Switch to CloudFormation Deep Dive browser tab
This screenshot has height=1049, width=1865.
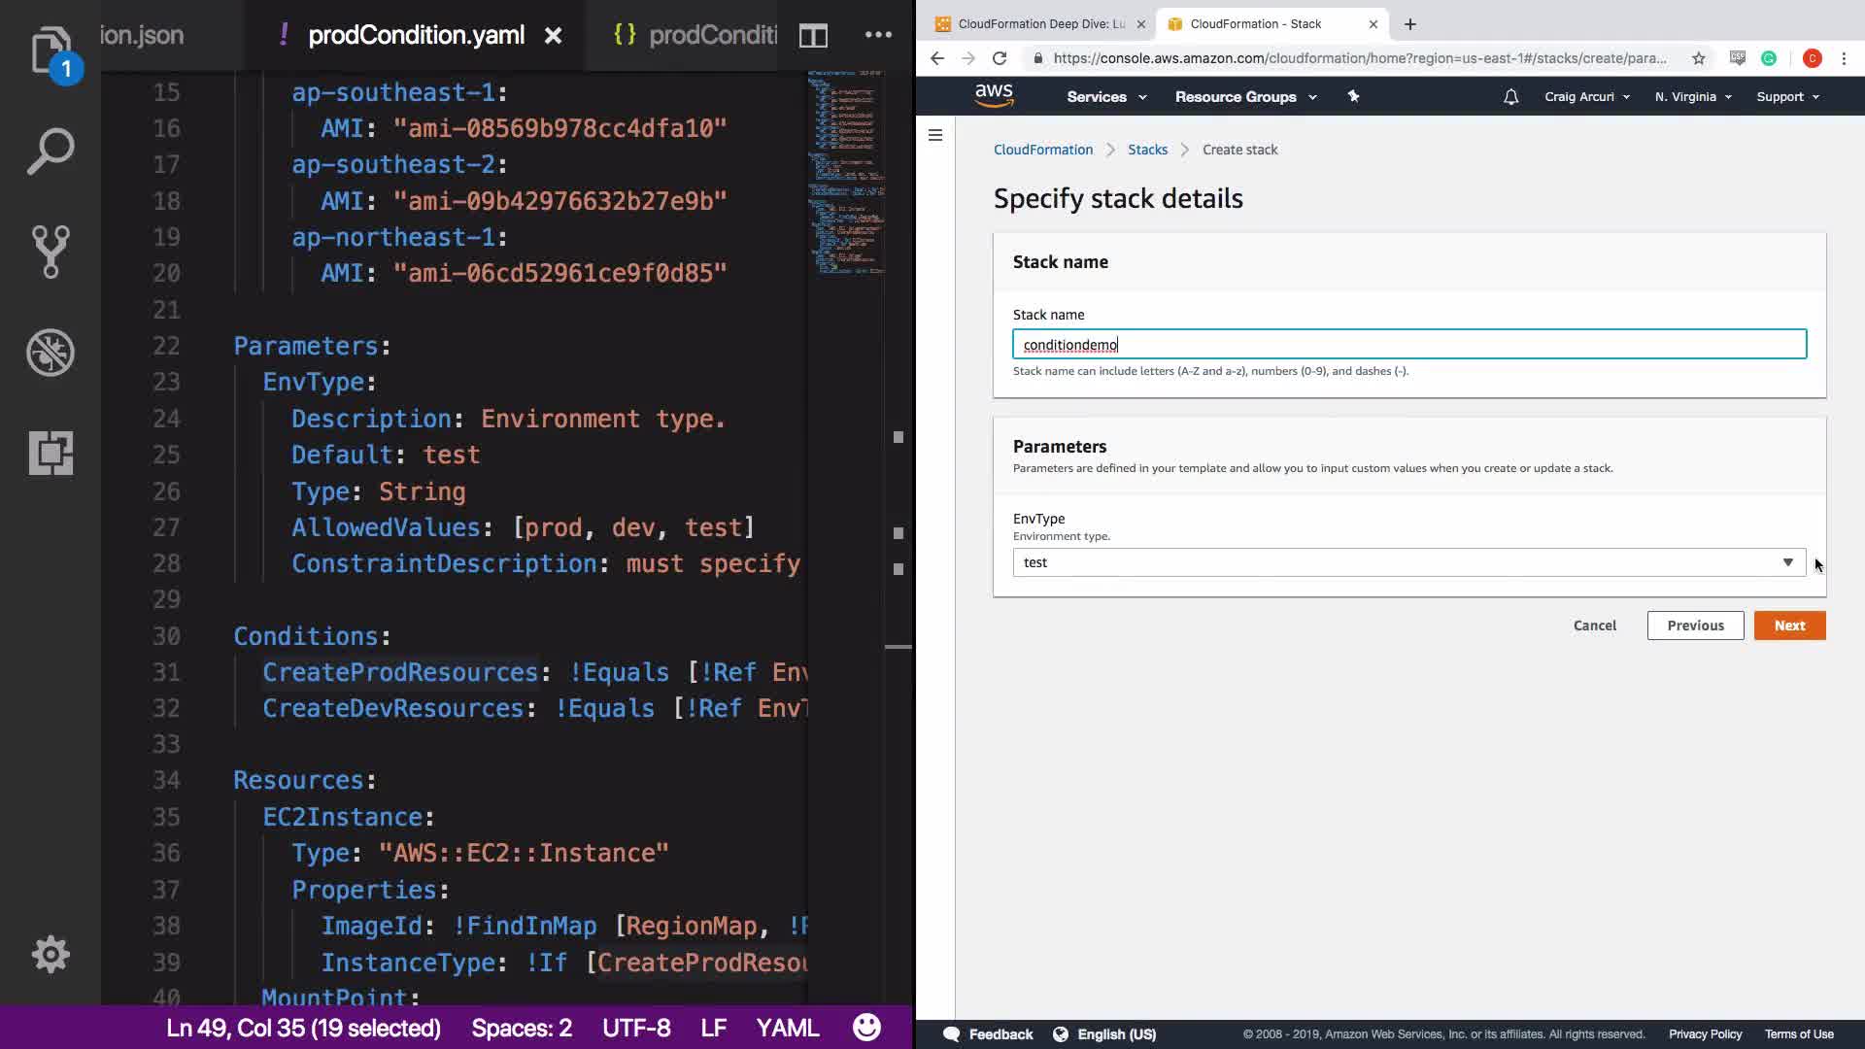tap(1039, 24)
